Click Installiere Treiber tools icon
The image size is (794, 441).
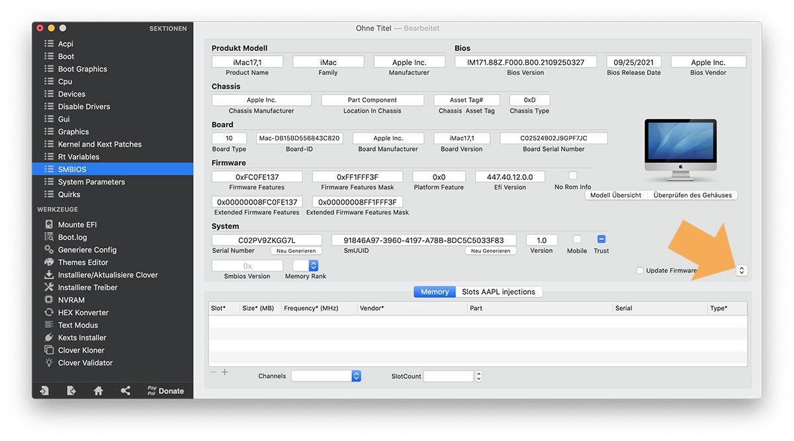pyautogui.click(x=49, y=287)
